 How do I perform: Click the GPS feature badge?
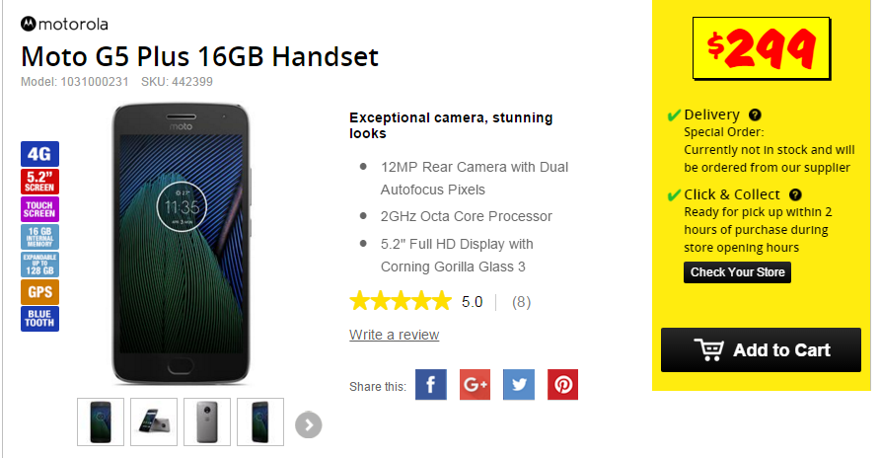coord(39,292)
